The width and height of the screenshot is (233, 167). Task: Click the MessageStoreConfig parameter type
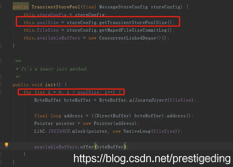pyautogui.click(x=123, y=7)
